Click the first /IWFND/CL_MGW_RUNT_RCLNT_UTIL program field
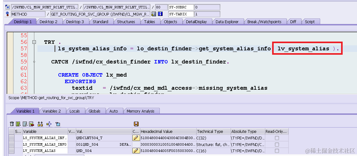The image size is (357, 156). (44, 7)
